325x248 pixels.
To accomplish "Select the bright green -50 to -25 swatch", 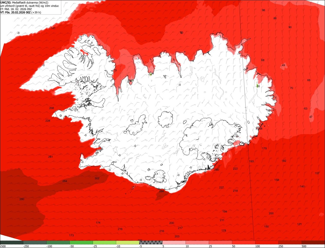I will click(81, 242).
